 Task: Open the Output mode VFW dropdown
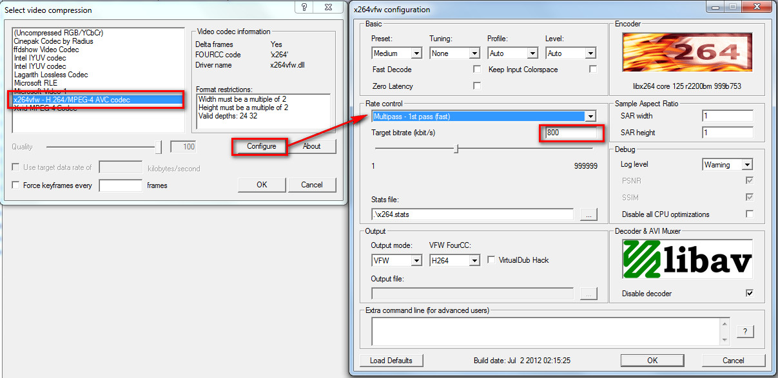[396, 260]
